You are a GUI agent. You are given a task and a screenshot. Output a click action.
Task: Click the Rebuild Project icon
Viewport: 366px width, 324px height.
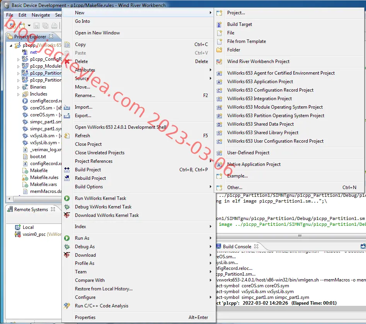[x=67, y=178]
